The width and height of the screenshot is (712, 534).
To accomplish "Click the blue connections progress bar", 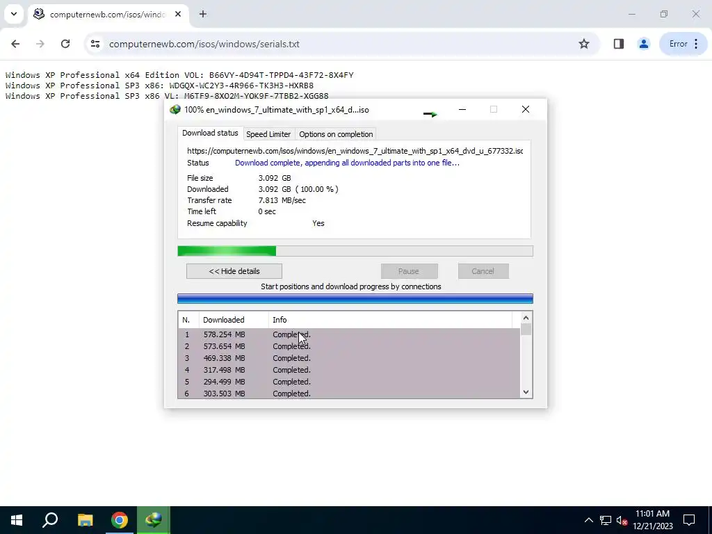I will [x=355, y=299].
